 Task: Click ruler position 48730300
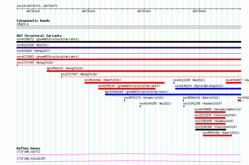coord(144,11)
